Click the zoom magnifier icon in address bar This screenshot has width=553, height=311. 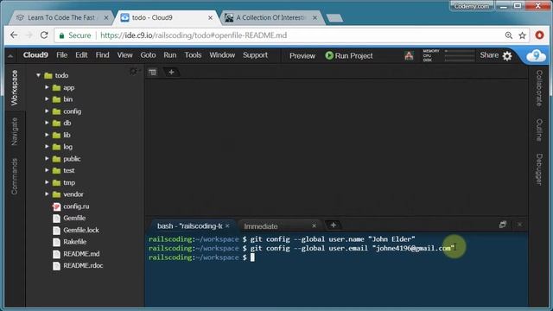click(x=509, y=35)
